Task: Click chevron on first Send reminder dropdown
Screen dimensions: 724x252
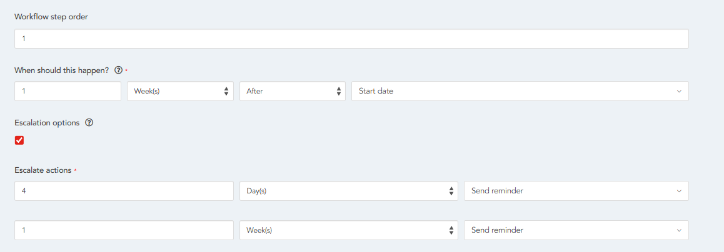Action: coord(679,191)
